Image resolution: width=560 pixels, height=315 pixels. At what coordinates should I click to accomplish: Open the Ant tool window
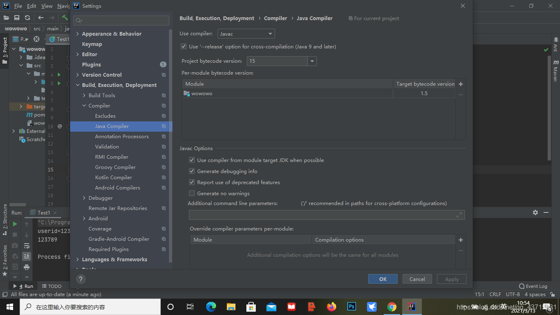pyautogui.click(x=555, y=44)
